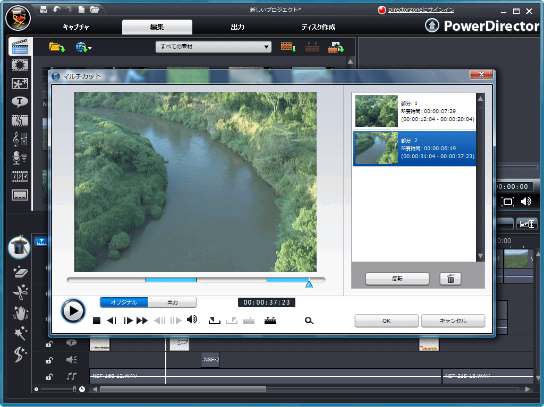Click the magnifier zoom icon
The height and width of the screenshot is (407, 544).
[x=309, y=321]
